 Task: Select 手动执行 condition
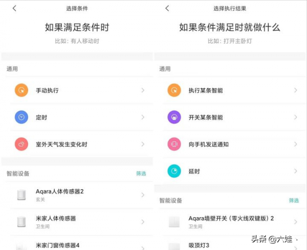(81, 90)
